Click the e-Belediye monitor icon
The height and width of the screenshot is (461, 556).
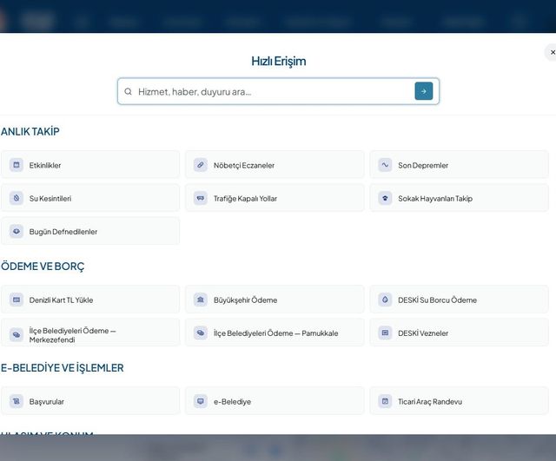201,401
